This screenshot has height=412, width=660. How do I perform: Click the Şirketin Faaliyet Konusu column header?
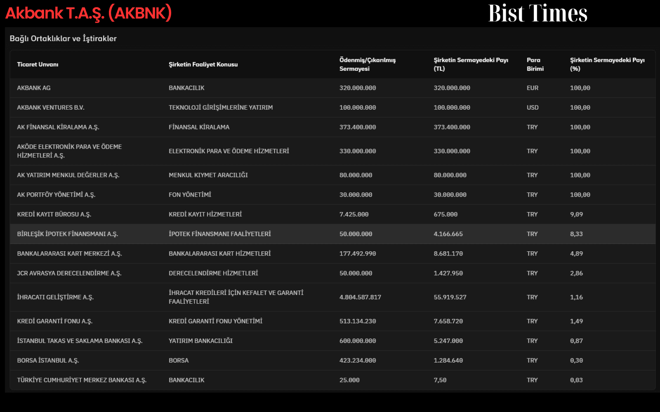tap(203, 64)
